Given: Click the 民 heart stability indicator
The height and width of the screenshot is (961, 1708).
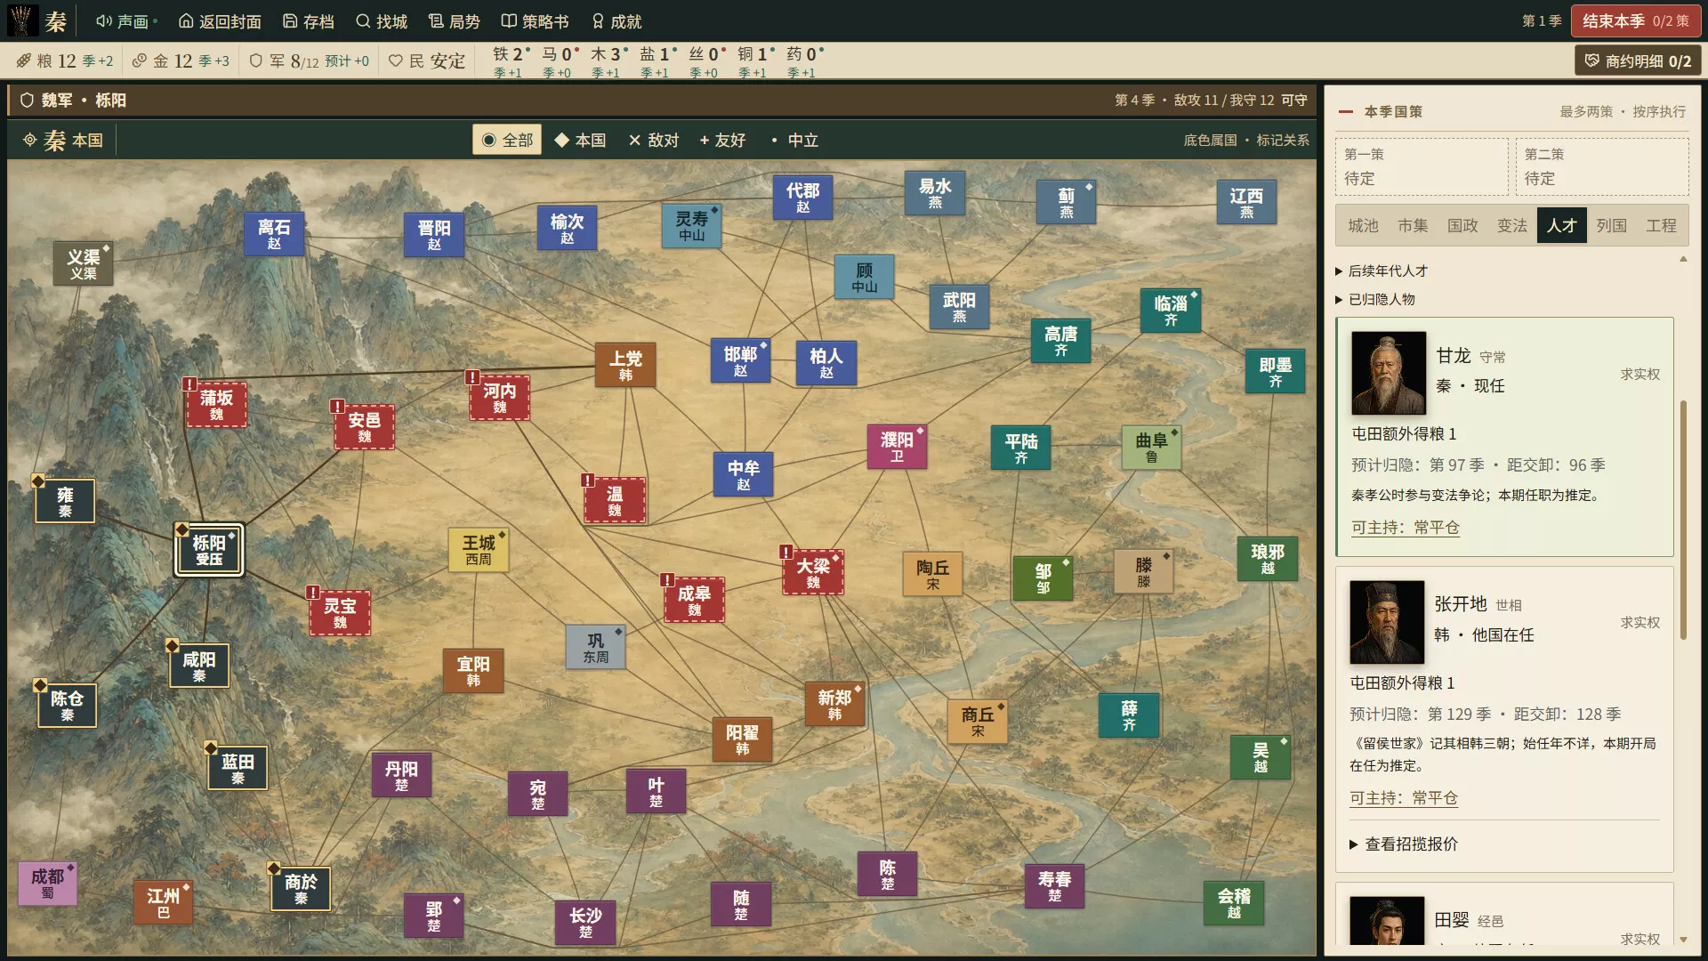Looking at the screenshot, I should [x=427, y=61].
